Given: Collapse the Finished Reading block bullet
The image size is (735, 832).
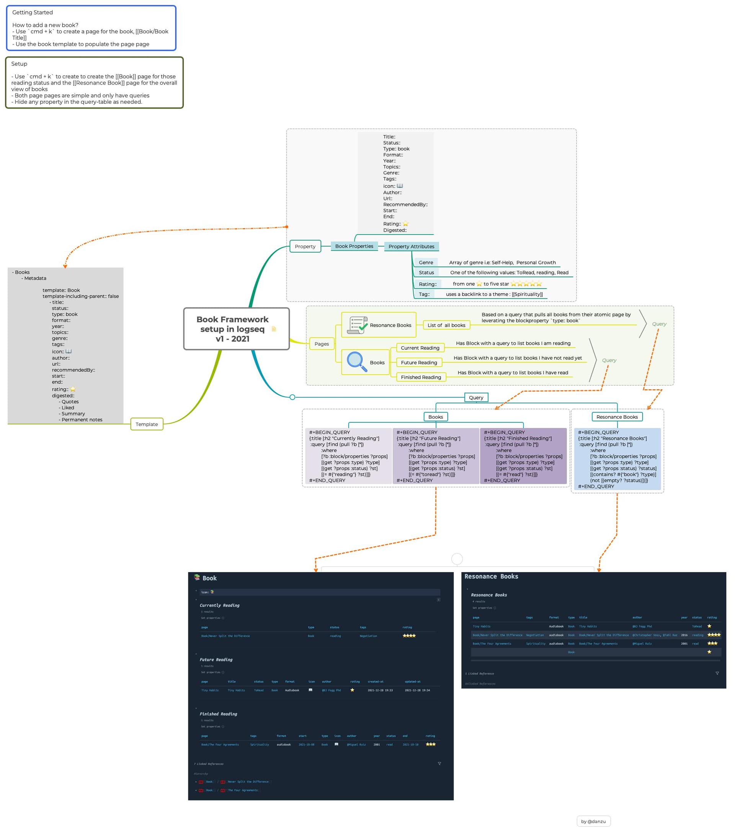Looking at the screenshot, I should [196, 708].
